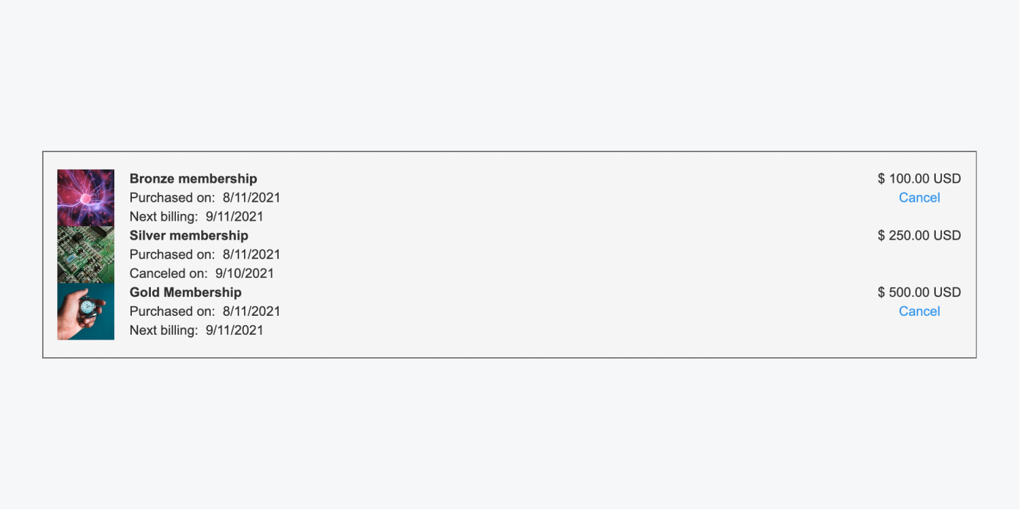Click the Gold Membership stopwatch thumbnail
The width and height of the screenshot is (1020, 510).
tap(86, 312)
